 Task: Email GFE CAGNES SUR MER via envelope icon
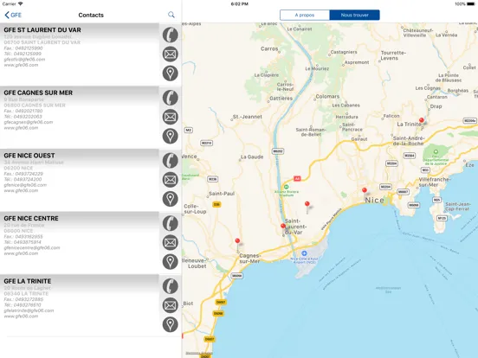click(x=170, y=117)
